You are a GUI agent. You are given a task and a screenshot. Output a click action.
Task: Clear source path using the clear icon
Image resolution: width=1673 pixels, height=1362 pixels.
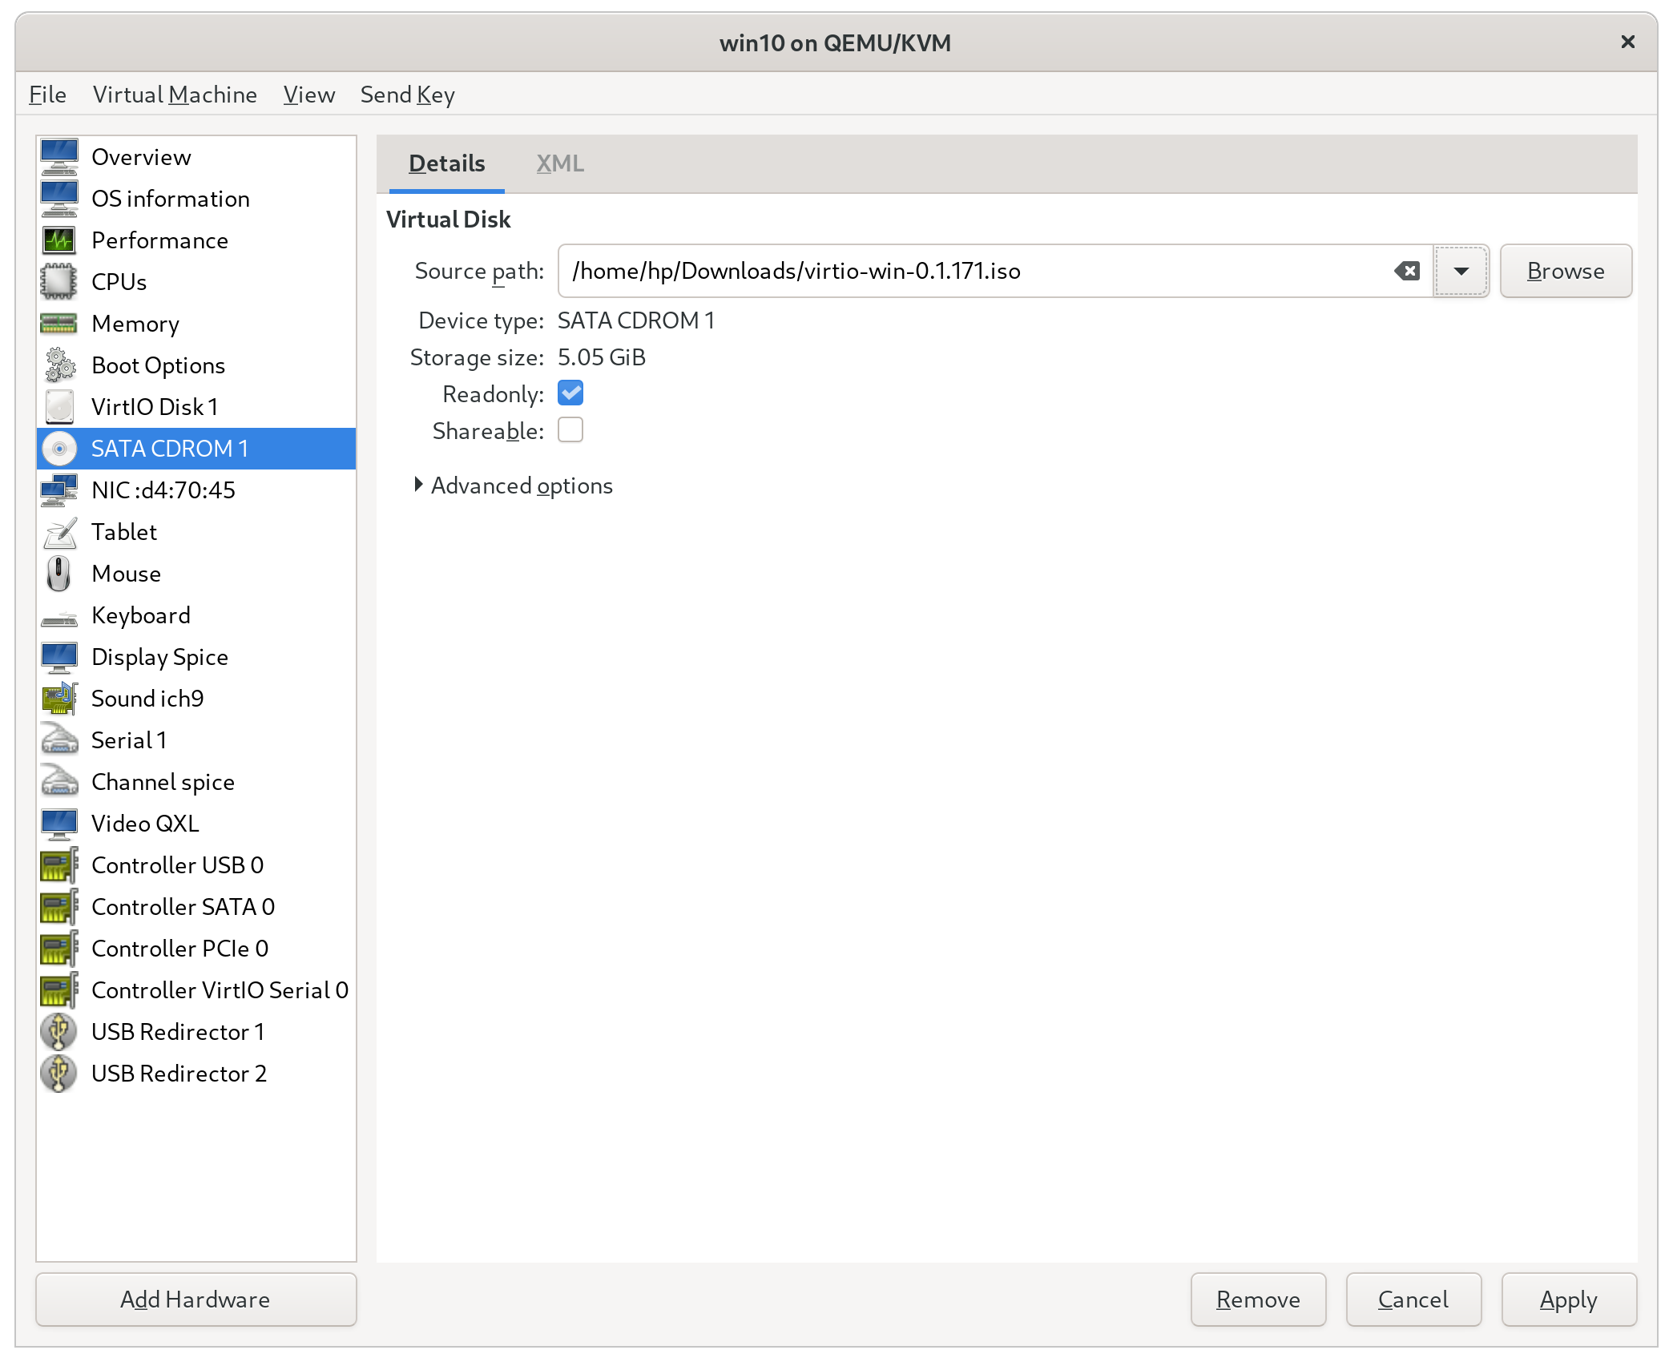pos(1406,271)
